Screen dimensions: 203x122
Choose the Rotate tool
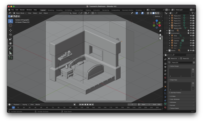coord(10,35)
